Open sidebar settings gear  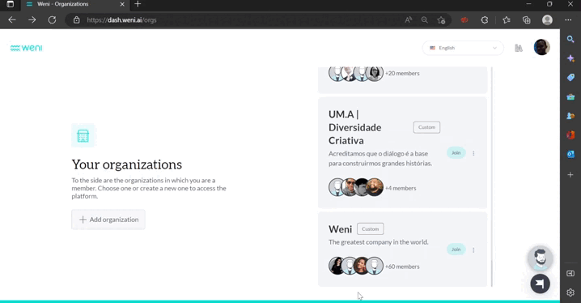570,292
